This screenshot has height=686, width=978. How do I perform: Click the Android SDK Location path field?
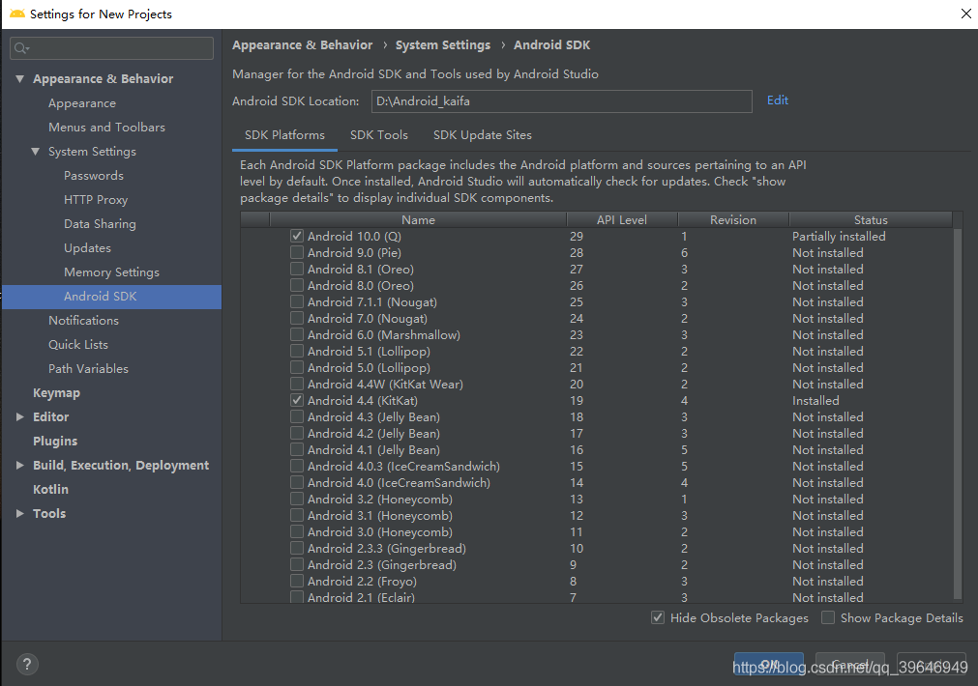click(561, 100)
